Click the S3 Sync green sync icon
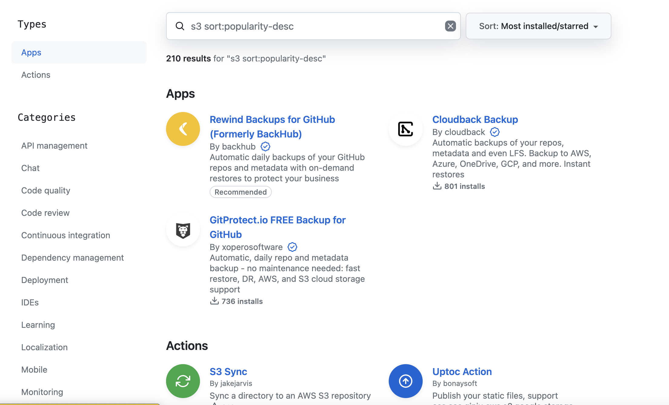Viewport: 669px width, 405px height. 183,381
